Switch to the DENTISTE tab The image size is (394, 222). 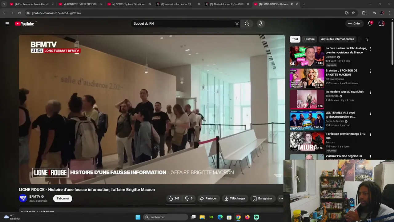pos(80,4)
